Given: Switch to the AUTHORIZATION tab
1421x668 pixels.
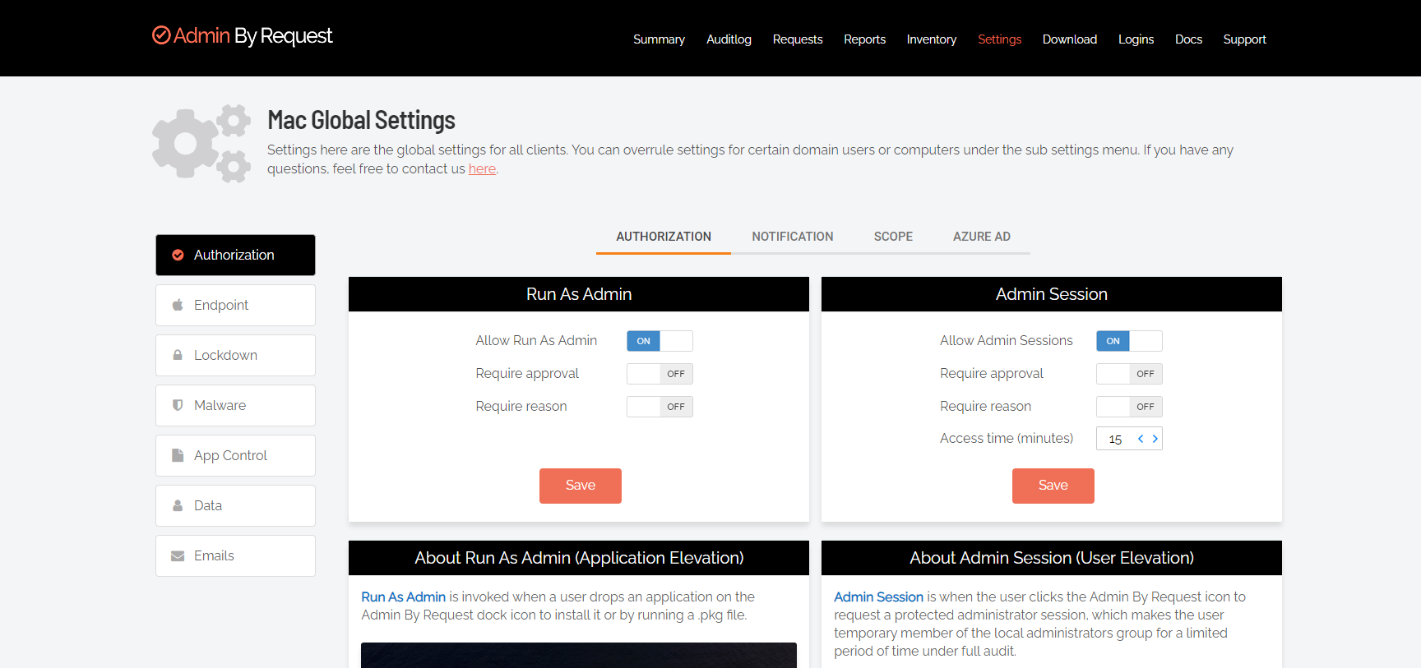Looking at the screenshot, I should pyautogui.click(x=664, y=237).
